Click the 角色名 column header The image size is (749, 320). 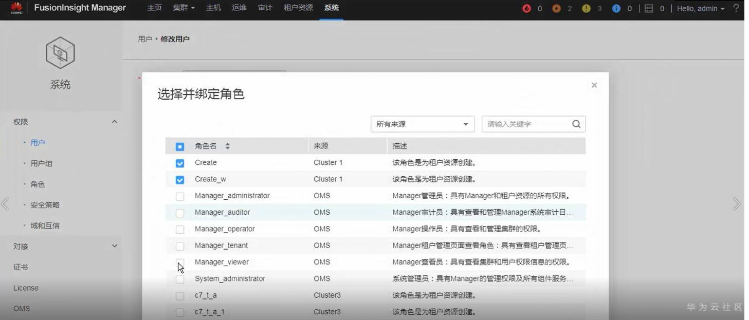(x=206, y=146)
